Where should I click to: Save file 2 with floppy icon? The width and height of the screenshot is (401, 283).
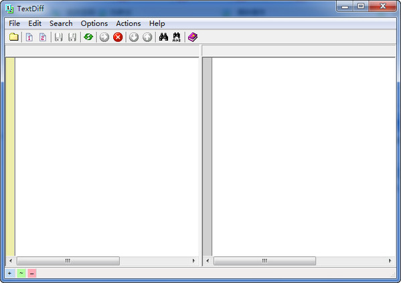point(72,37)
